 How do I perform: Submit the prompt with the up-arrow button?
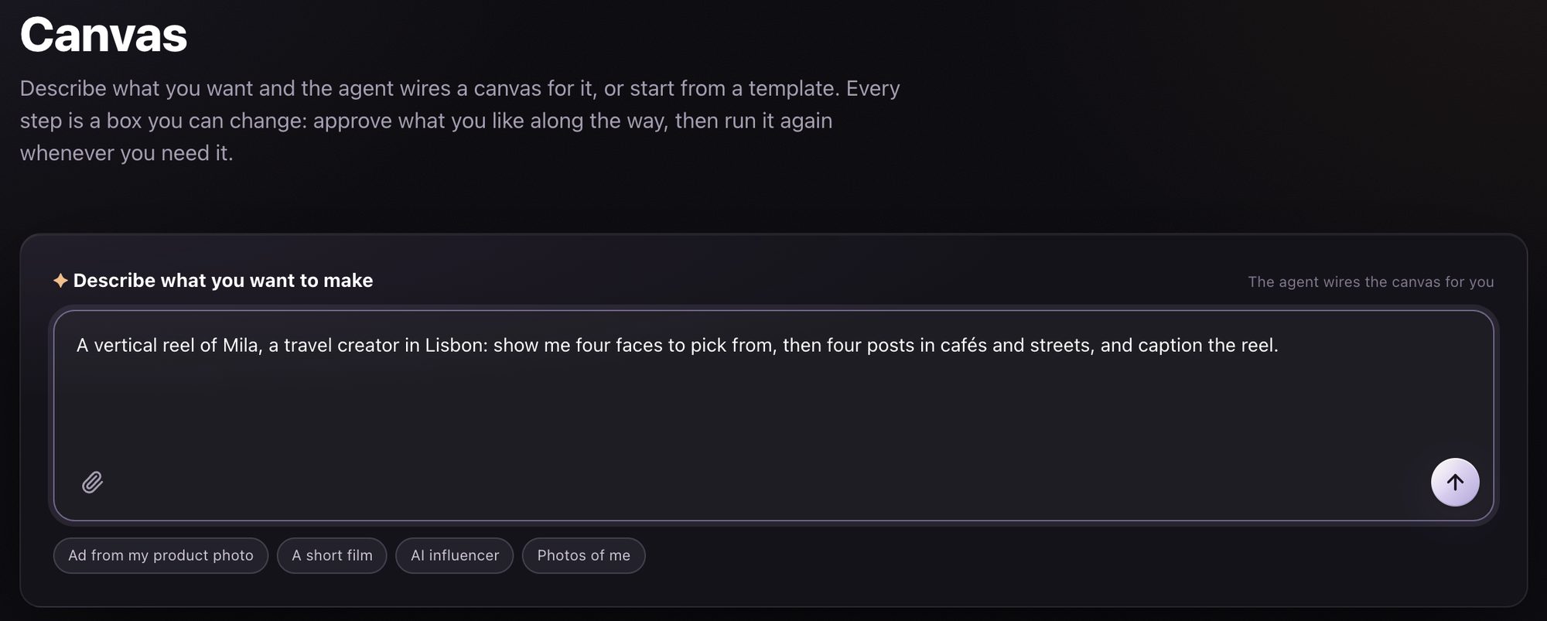1454,483
